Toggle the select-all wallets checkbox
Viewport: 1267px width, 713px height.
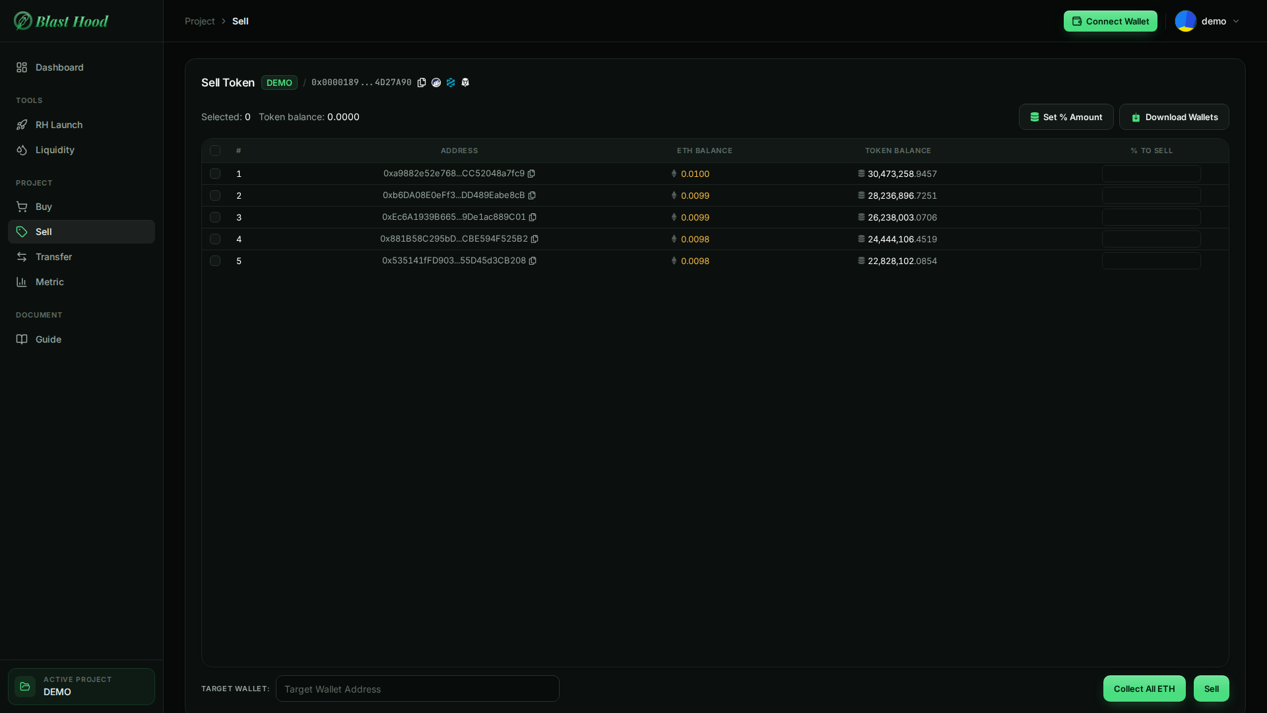pos(215,151)
